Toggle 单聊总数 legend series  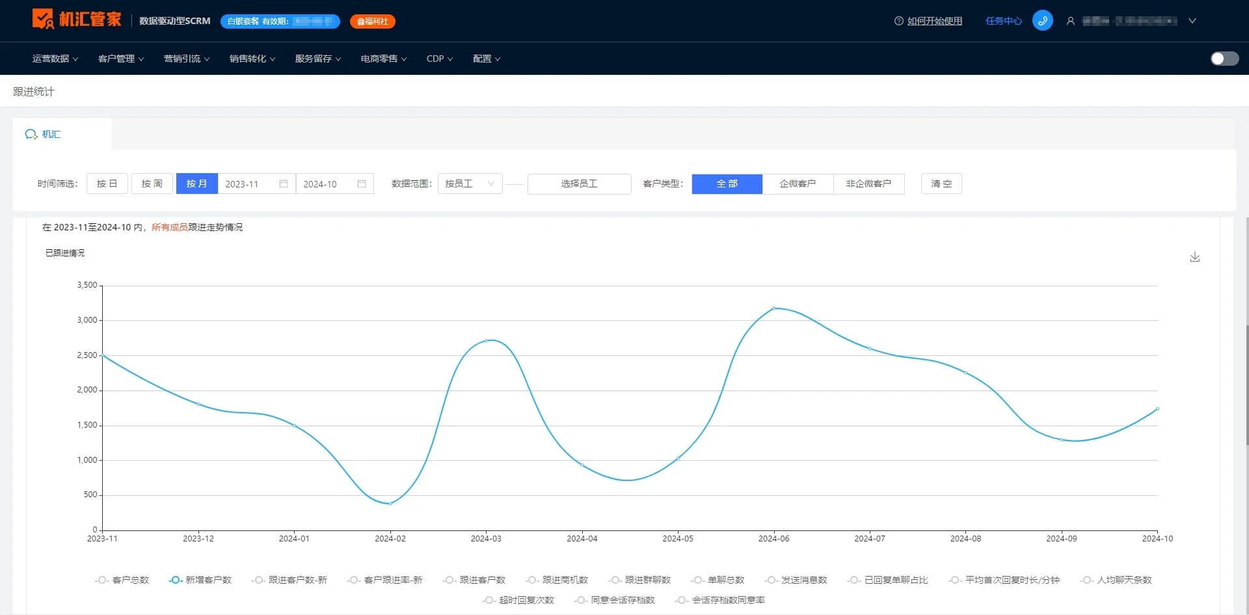(x=717, y=580)
